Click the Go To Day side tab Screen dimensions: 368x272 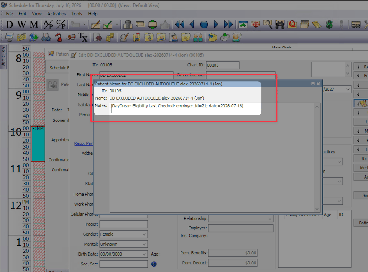(x=3, y=57)
